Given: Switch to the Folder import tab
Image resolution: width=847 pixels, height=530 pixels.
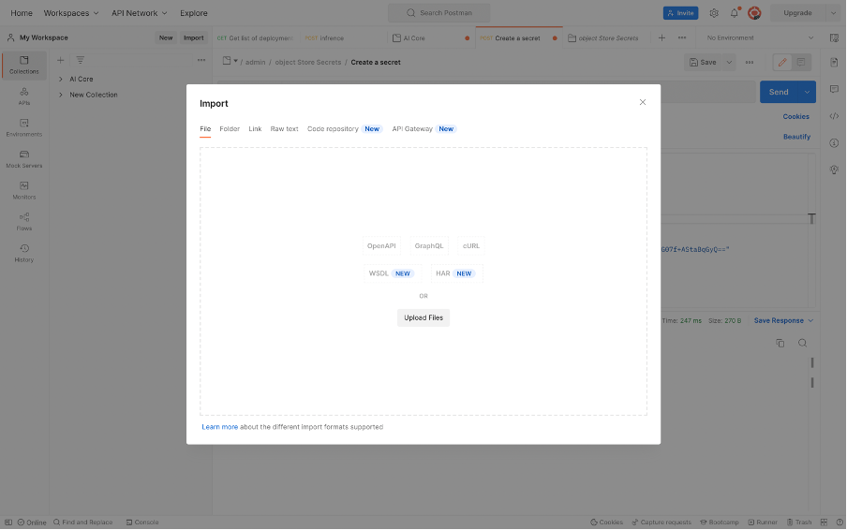Looking at the screenshot, I should (230, 129).
